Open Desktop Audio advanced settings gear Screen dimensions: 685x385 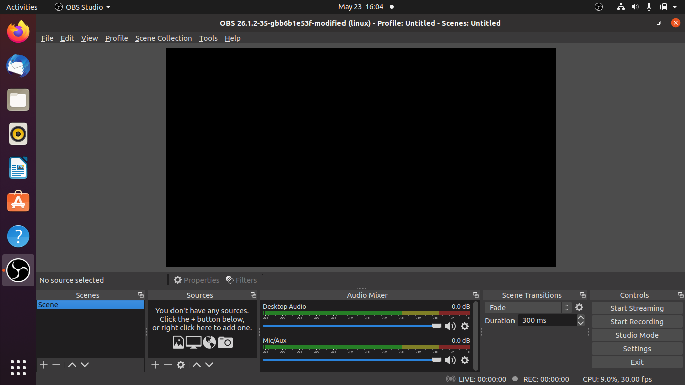(465, 326)
